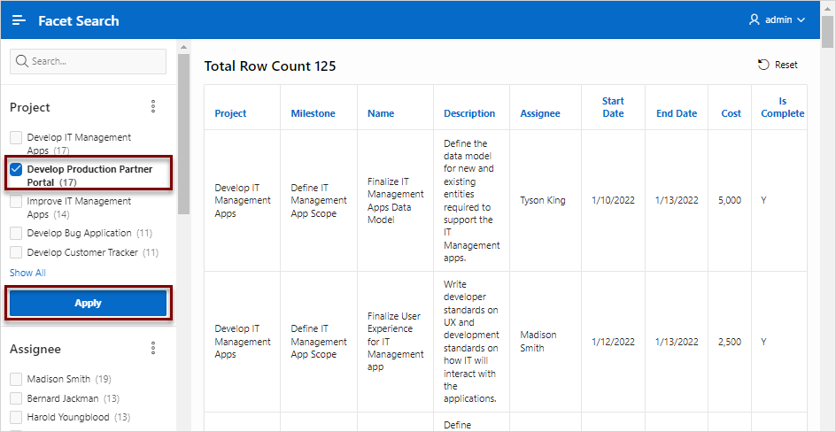This screenshot has height=432, width=836.
Task: Click the Total Row Count 125 heading
Action: pyautogui.click(x=270, y=66)
